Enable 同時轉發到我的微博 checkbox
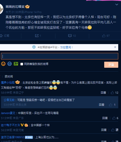The width and height of the screenshot is (121, 142). pyautogui.click(x=22, y=64)
